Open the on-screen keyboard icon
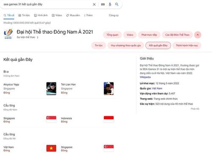The height and width of the screenshot is (156, 212). 103,4
